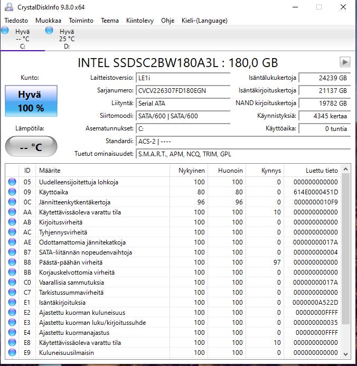Viewport: 357px width, 366px height.
Task: Click status orb for attribute C0 row
Action: [12, 282]
